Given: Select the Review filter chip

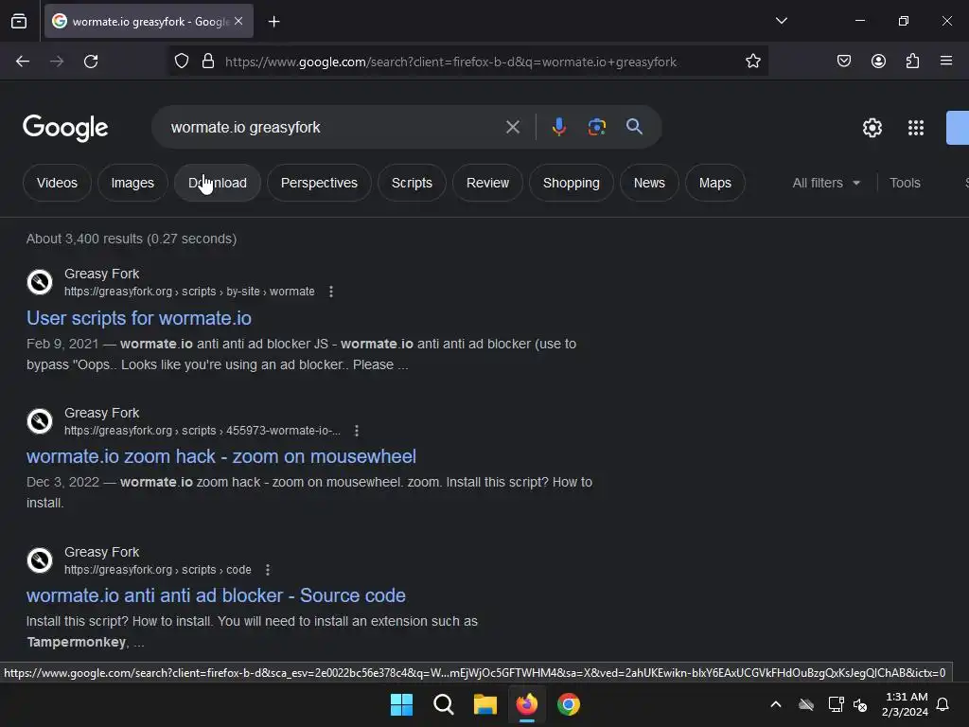Looking at the screenshot, I should (x=487, y=183).
